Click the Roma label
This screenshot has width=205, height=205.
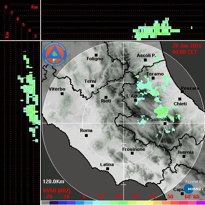86,130
